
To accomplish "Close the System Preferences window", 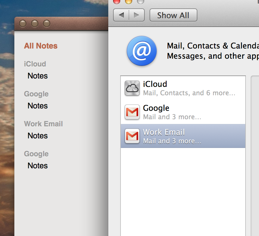I will coord(116,1).
